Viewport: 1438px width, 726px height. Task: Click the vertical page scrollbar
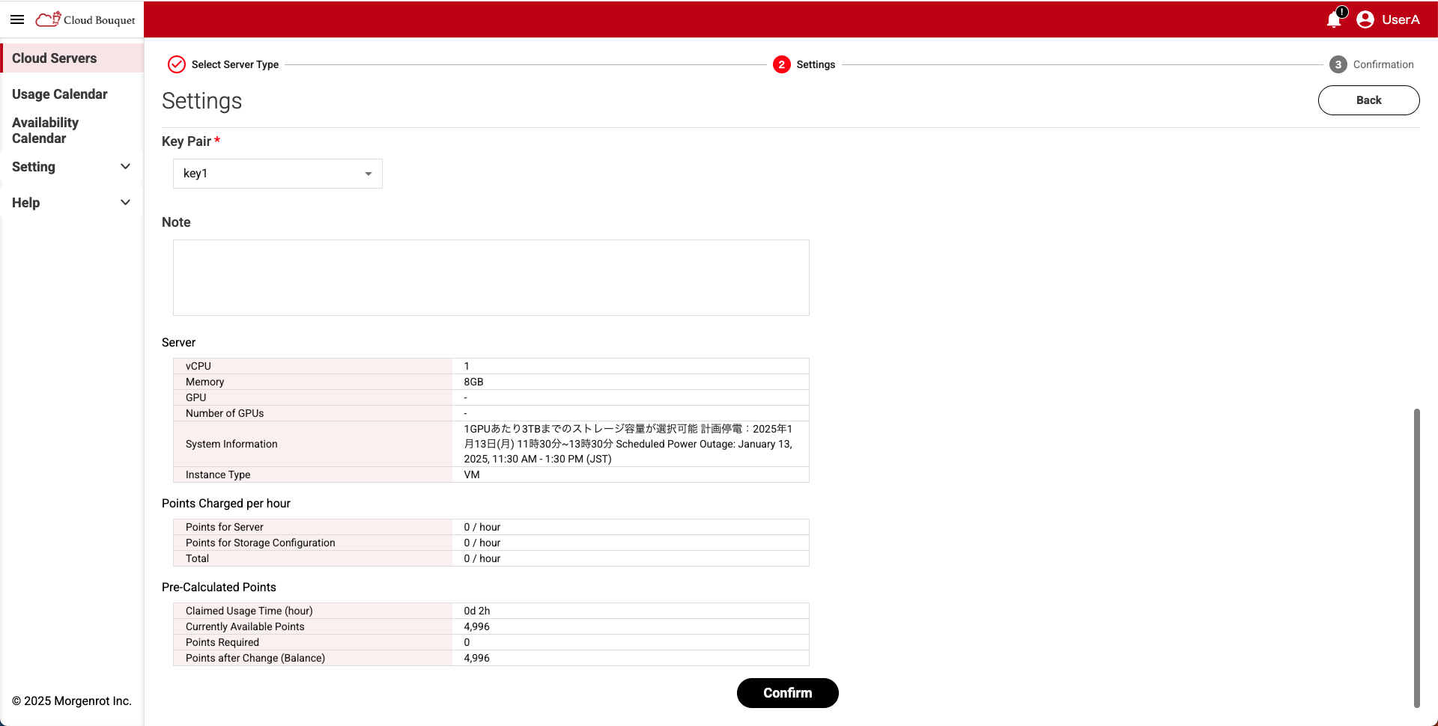[x=1416, y=557]
